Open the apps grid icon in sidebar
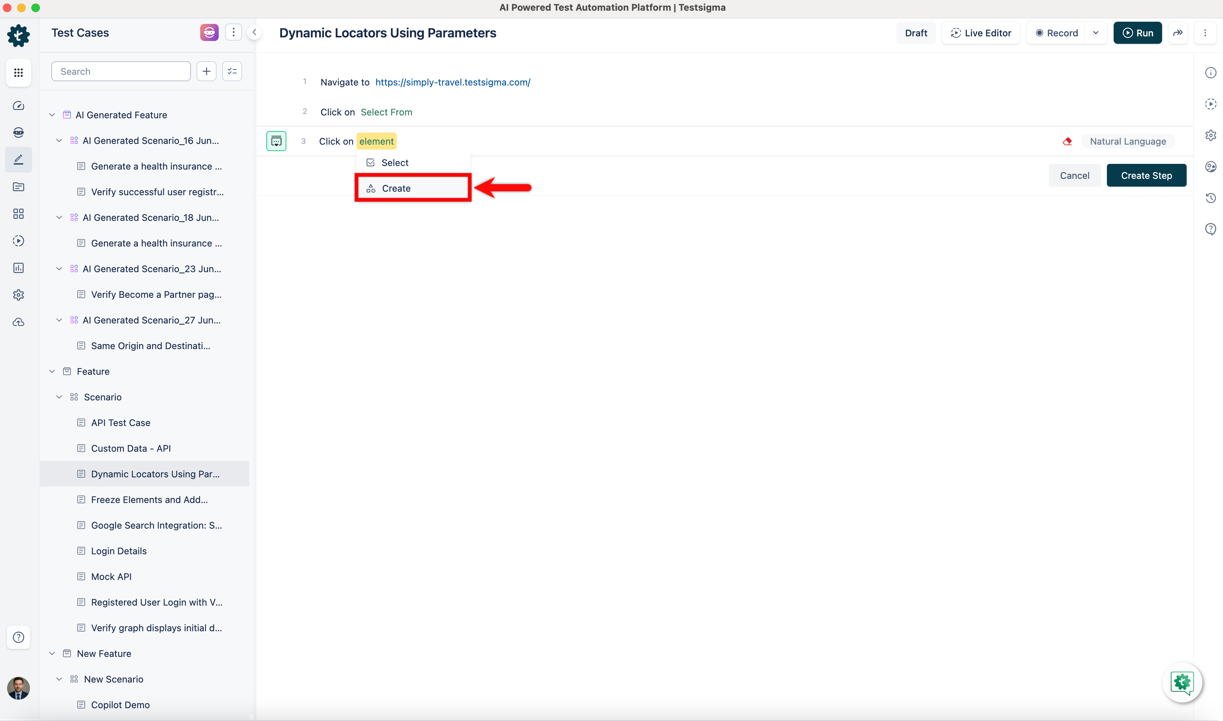1223x721 pixels. (19, 72)
